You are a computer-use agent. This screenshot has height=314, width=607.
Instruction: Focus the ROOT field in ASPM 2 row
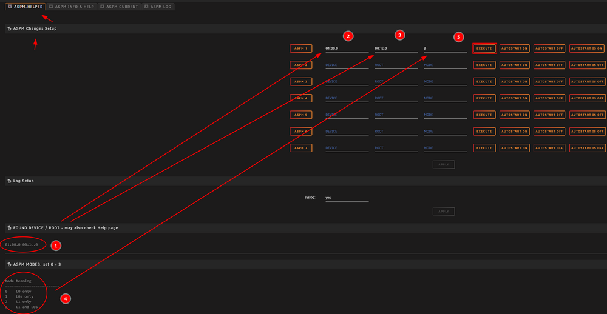pos(396,65)
